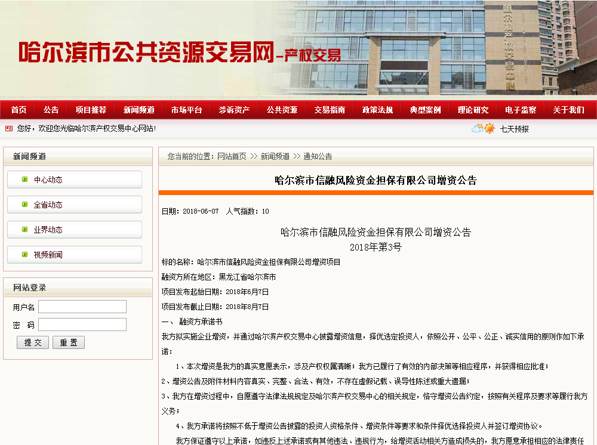597x445 pixels.
Task: Focus the 用户名 input field
Action: [x=82, y=307]
